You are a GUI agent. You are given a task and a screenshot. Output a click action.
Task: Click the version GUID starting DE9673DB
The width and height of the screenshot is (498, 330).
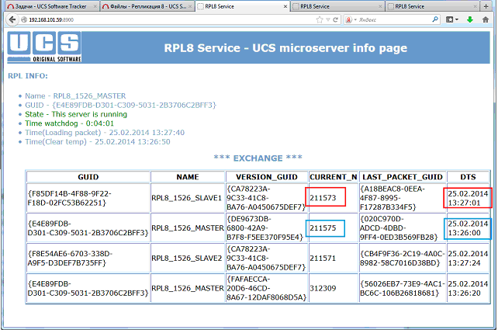pos(265,228)
